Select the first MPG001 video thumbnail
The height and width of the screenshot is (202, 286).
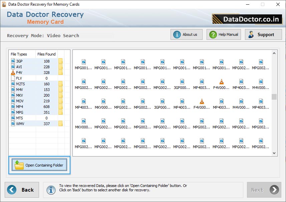coord(83,62)
